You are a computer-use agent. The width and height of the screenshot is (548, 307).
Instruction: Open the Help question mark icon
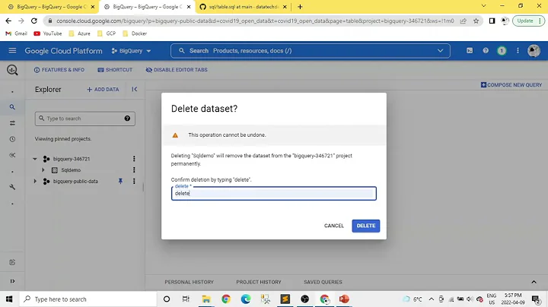point(486,51)
